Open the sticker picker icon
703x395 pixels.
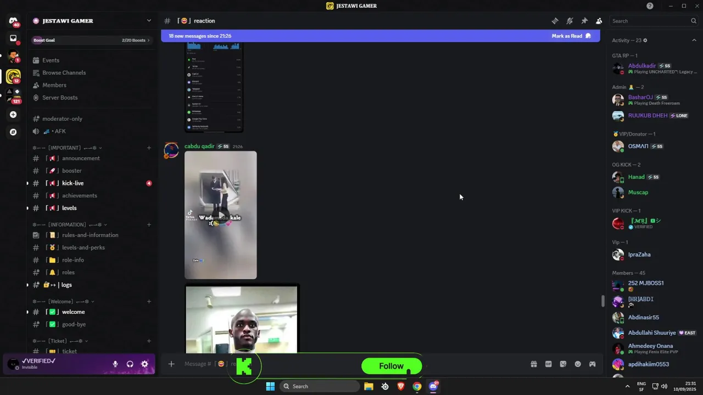pyautogui.click(x=563, y=364)
